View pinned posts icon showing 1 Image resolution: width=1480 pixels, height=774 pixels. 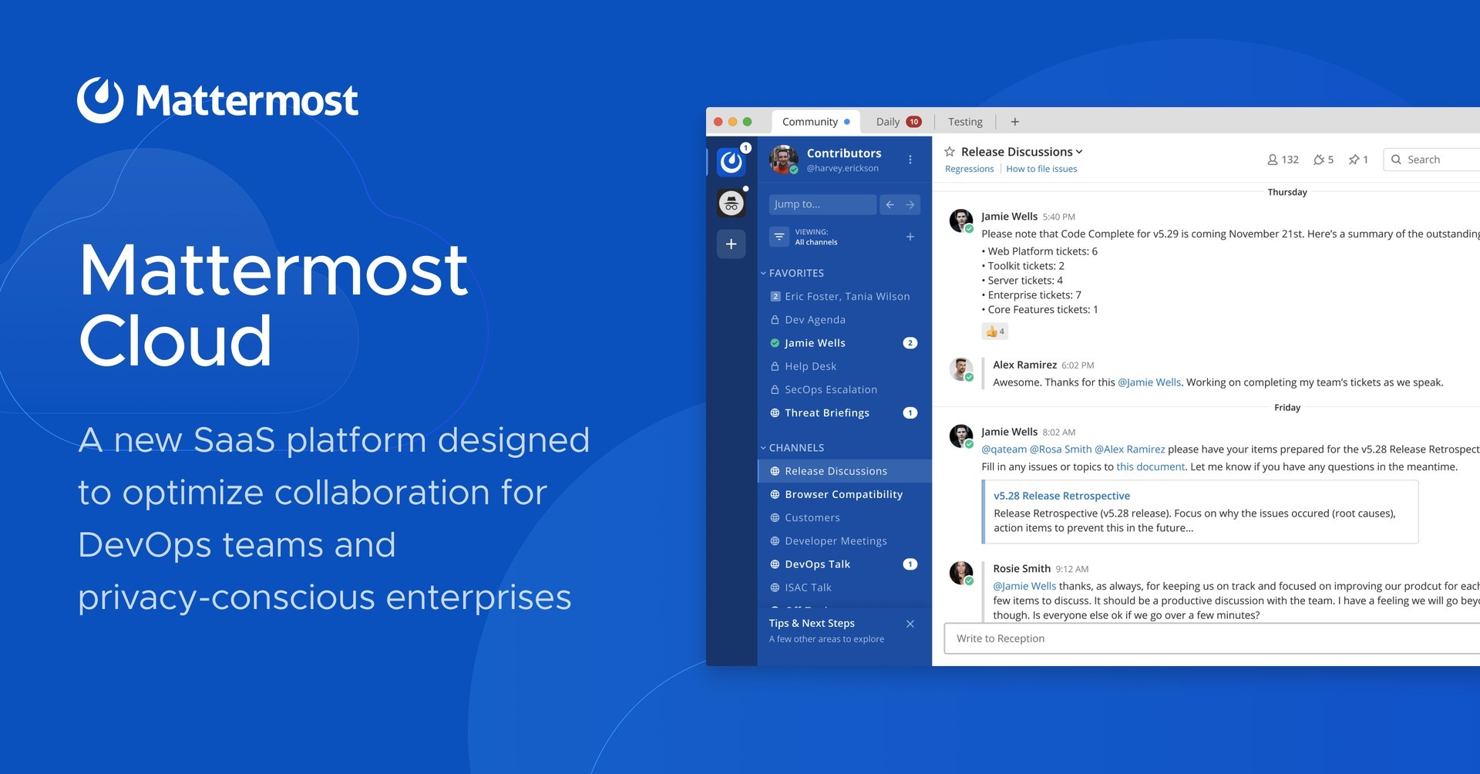point(1358,160)
